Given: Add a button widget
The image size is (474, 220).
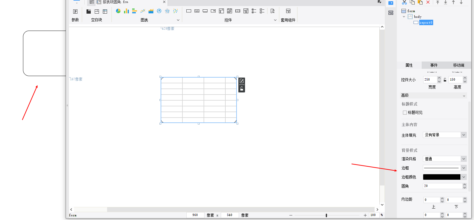Looking at the screenshot, I should point(205,11).
